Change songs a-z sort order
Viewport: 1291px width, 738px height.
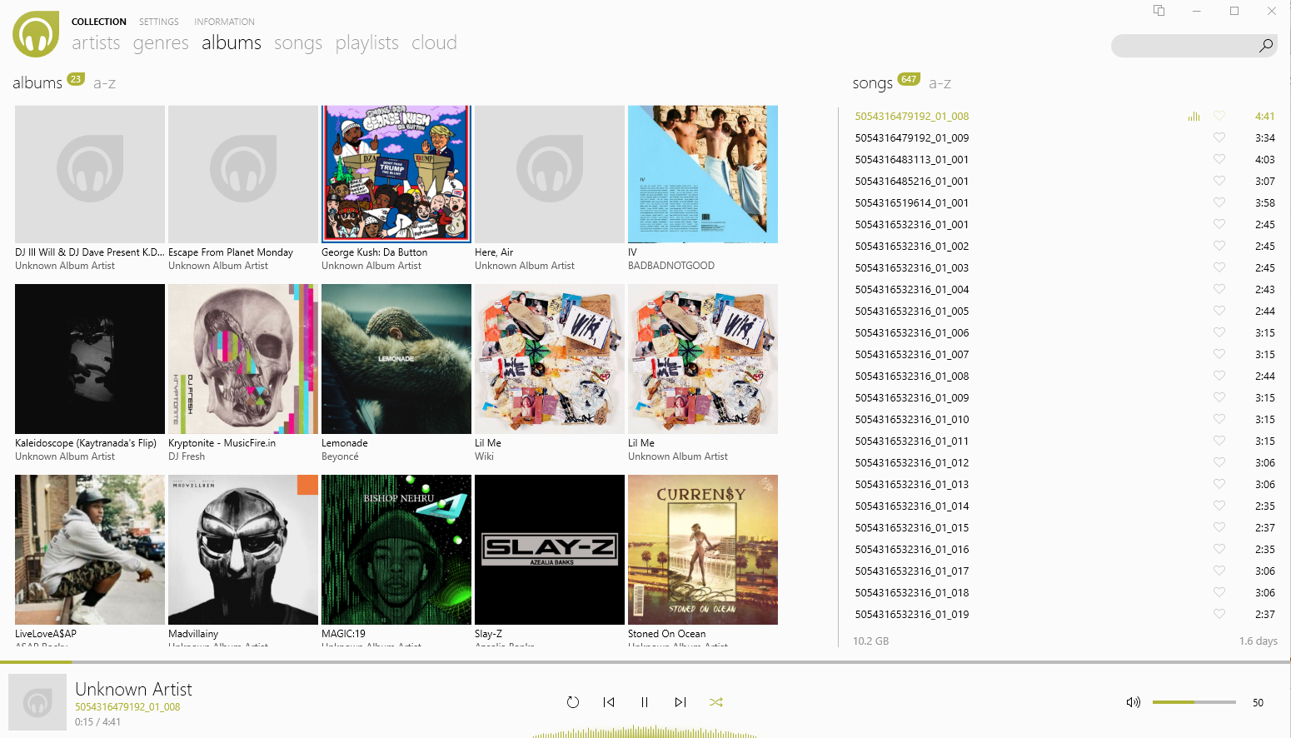click(x=940, y=83)
